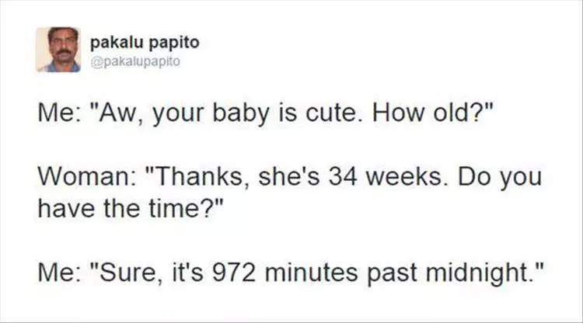Click the text "have the time?"
Screen dimensions: 583x323
pos(127,208)
